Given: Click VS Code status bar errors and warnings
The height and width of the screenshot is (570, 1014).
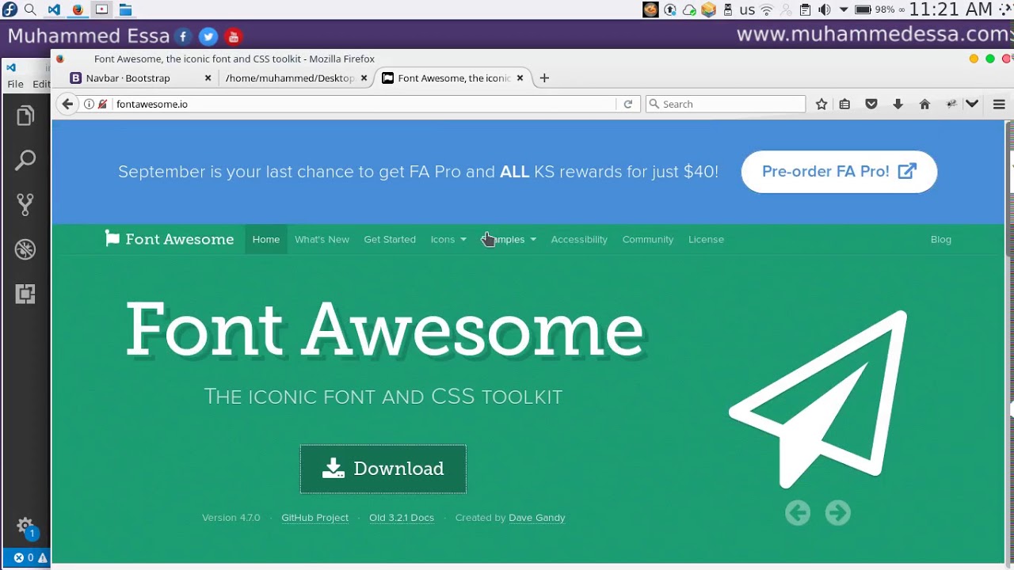Looking at the screenshot, I should [31, 558].
